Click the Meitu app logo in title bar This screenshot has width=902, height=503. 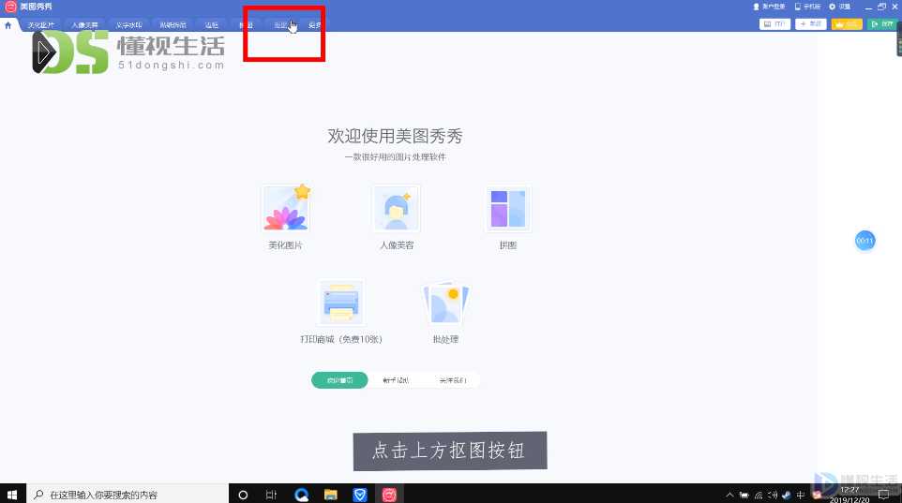[x=10, y=7]
